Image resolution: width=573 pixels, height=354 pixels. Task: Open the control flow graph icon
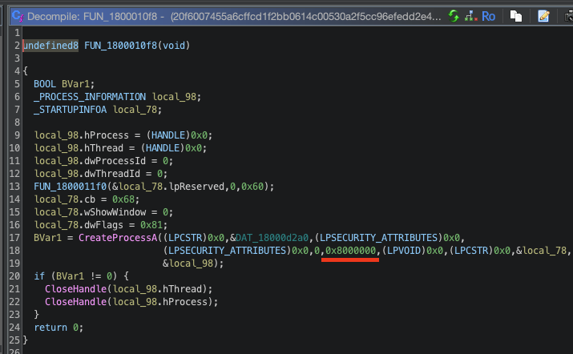click(470, 16)
